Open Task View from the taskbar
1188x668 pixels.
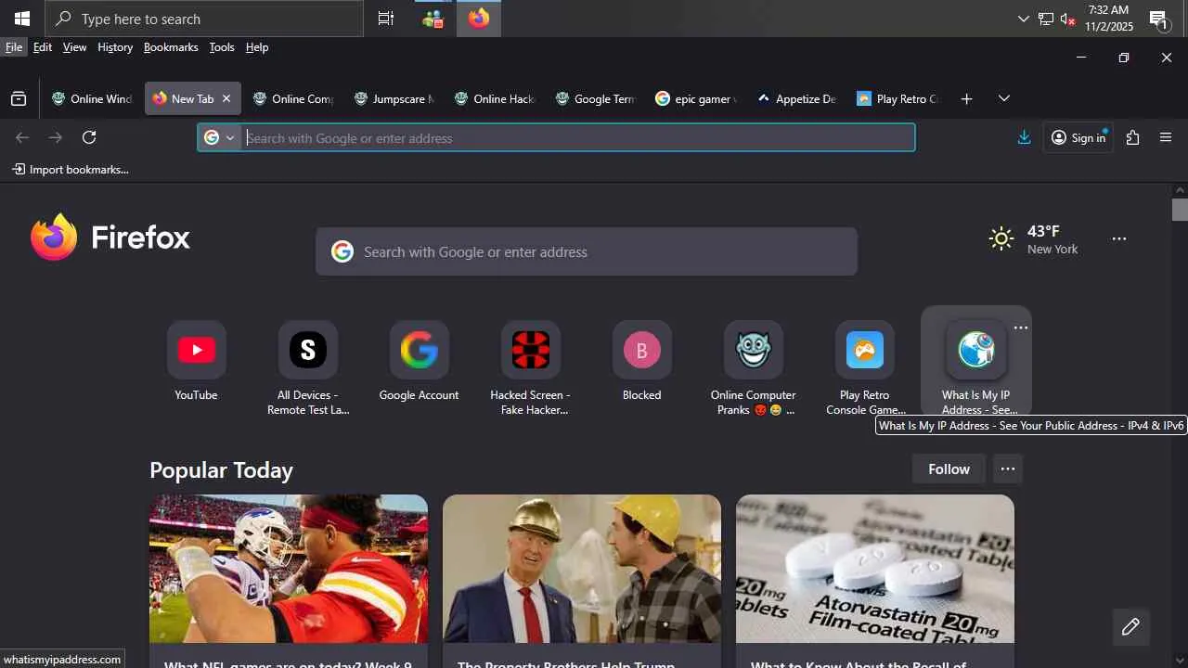tap(386, 19)
